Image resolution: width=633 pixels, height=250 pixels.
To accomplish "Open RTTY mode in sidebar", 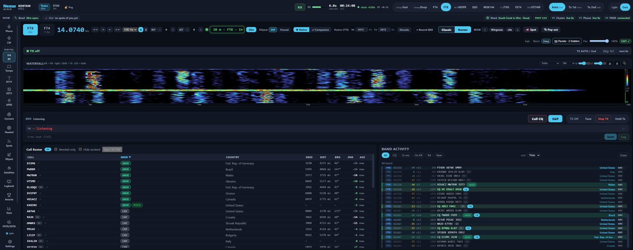I will (9, 80).
